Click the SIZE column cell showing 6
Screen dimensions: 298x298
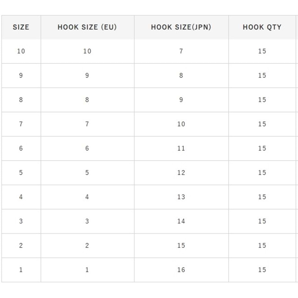21,148
